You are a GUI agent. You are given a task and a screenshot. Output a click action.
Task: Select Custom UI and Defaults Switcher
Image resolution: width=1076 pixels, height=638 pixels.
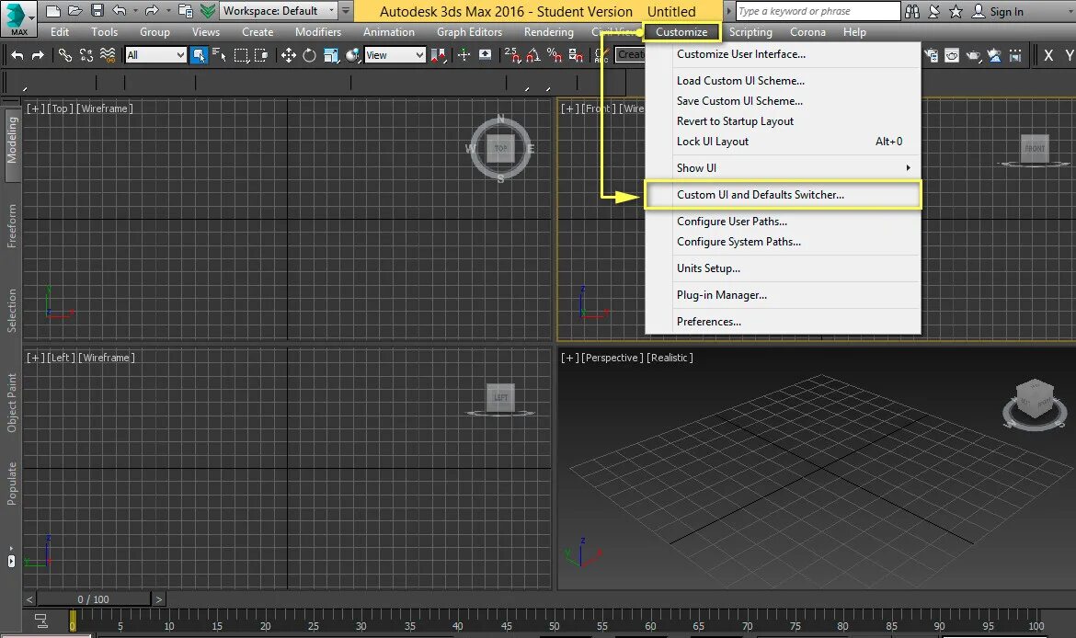tap(783, 195)
